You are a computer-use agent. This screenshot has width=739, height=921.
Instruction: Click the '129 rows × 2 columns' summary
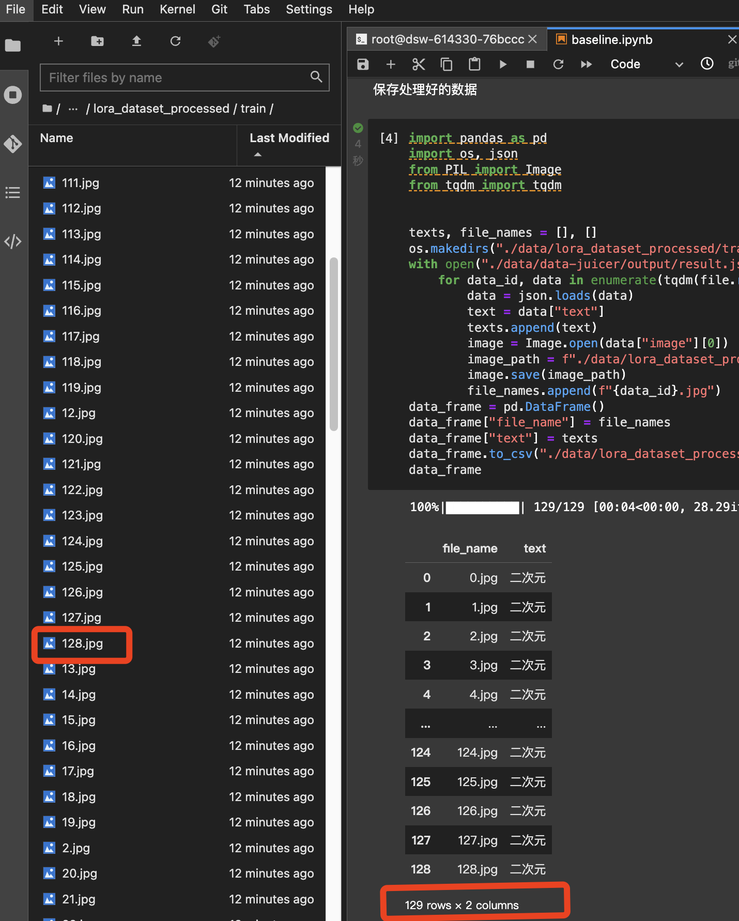(x=461, y=905)
